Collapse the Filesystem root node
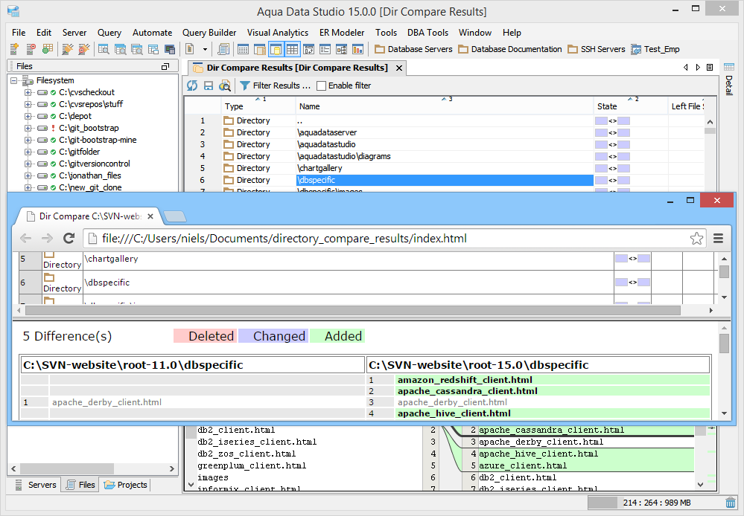Viewport: 744px width, 516px height. pos(15,80)
